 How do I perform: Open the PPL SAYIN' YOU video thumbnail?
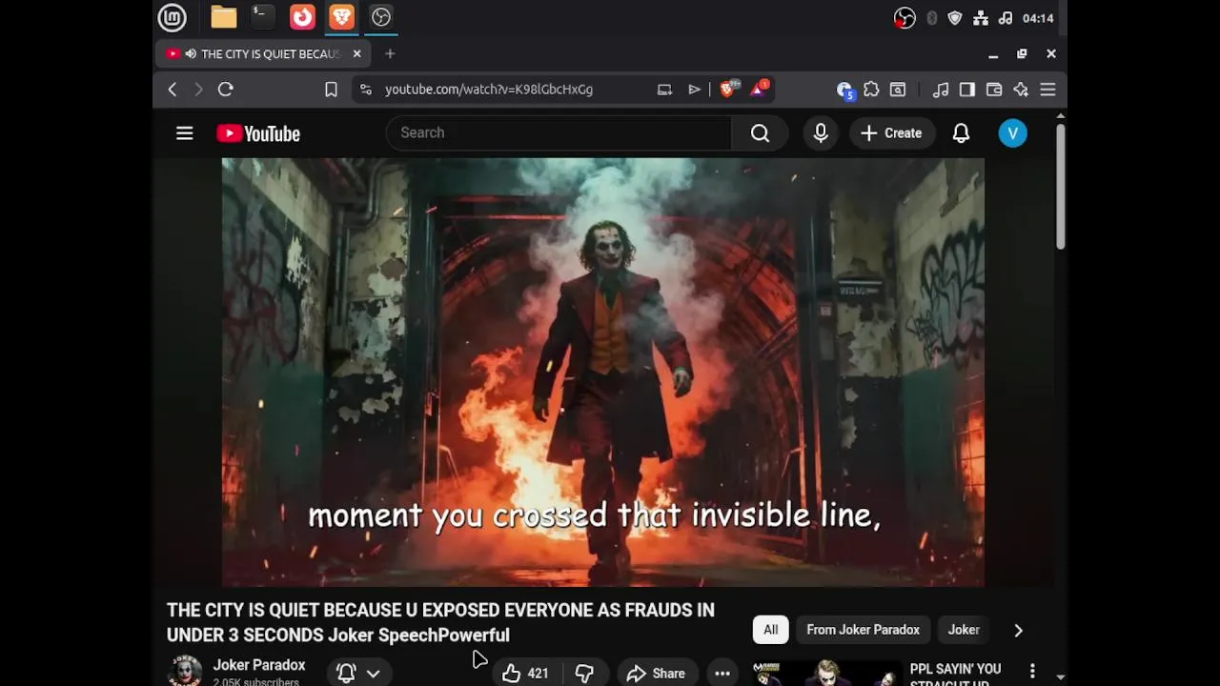(x=825, y=673)
